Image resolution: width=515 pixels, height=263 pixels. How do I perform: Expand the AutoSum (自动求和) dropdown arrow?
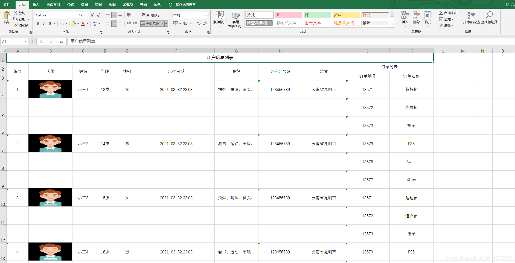point(461,13)
